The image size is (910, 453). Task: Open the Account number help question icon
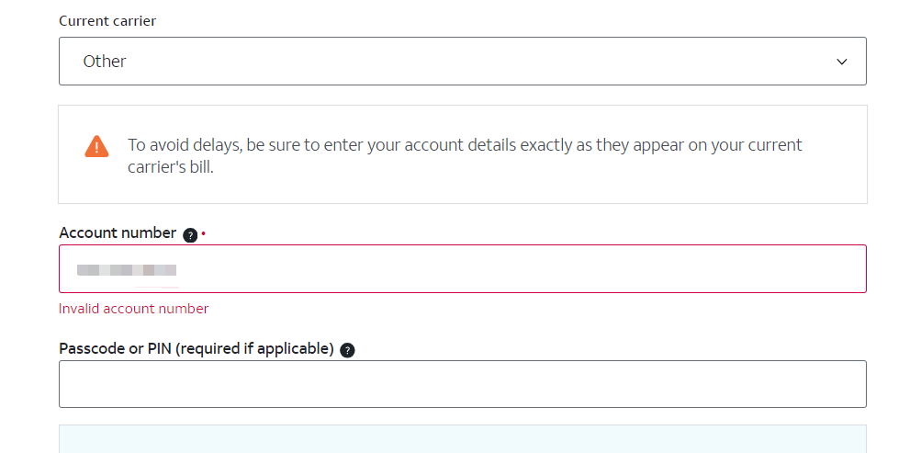tap(190, 235)
